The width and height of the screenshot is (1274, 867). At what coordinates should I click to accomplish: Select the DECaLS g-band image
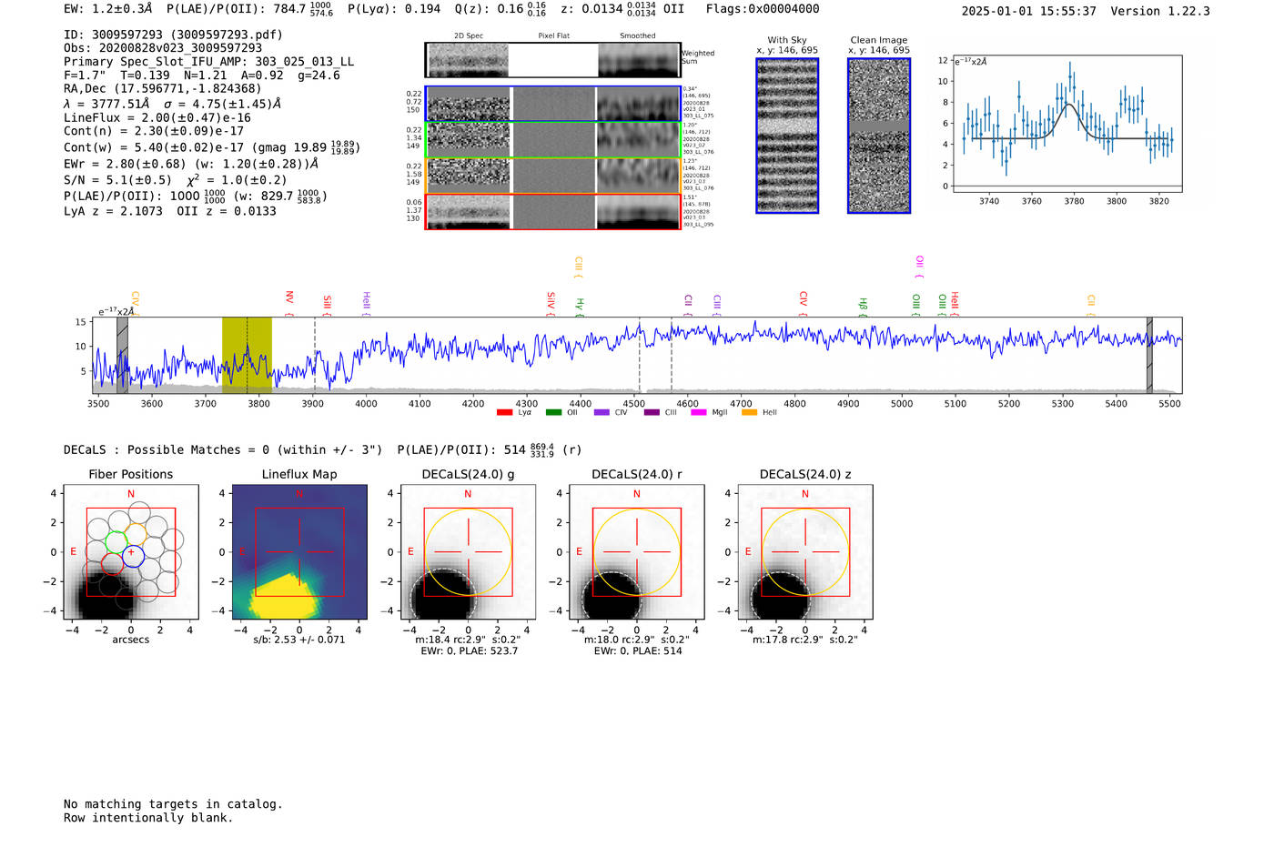(x=468, y=552)
